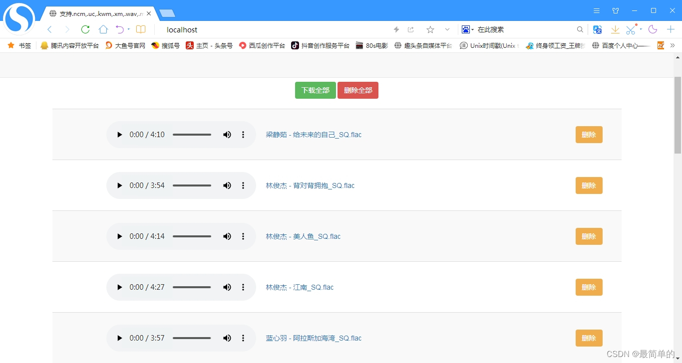Open the search engine dropdown beside the search box
The width and height of the screenshot is (682, 363).
click(471, 29)
